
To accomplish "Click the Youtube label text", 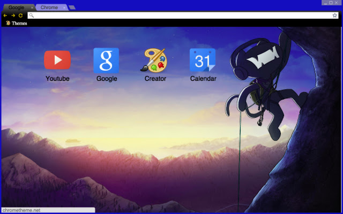I will (57, 79).
